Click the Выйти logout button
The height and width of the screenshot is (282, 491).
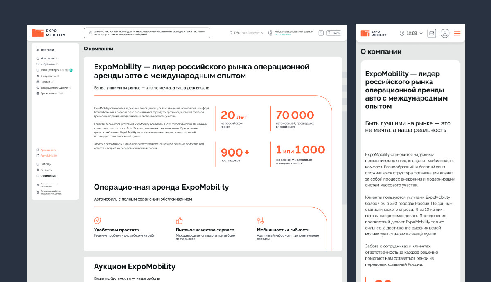[333, 33]
